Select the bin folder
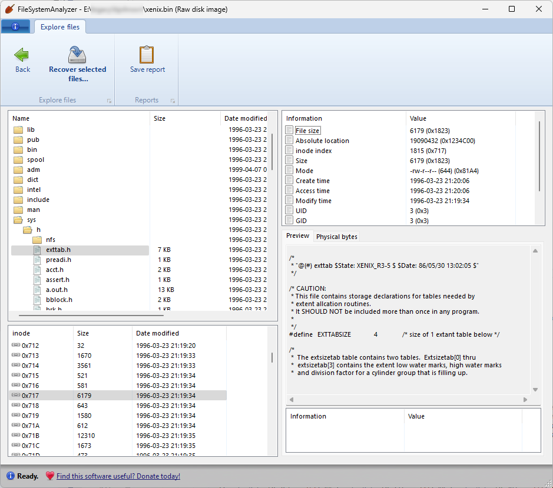 32,150
